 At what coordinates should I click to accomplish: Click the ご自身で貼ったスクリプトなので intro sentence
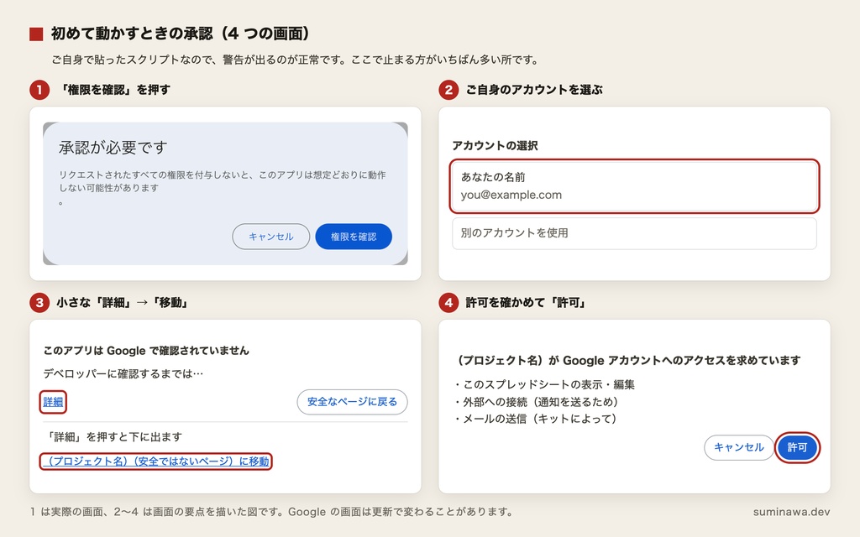296,60
